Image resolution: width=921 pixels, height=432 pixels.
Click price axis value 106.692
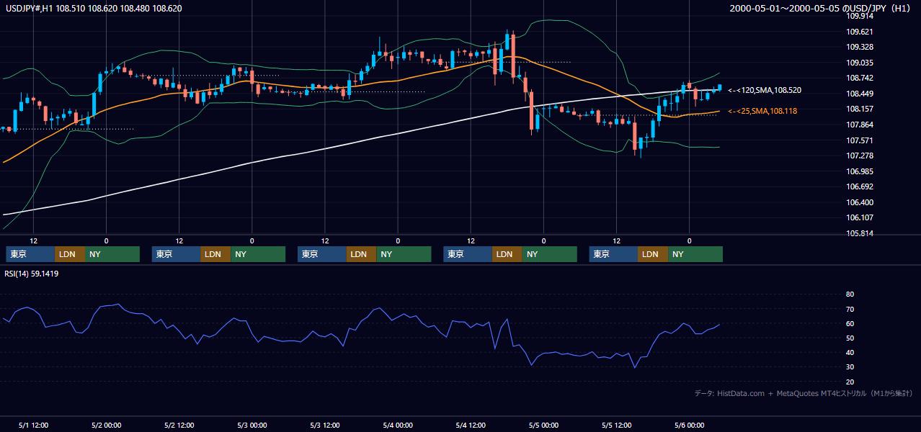(860, 187)
